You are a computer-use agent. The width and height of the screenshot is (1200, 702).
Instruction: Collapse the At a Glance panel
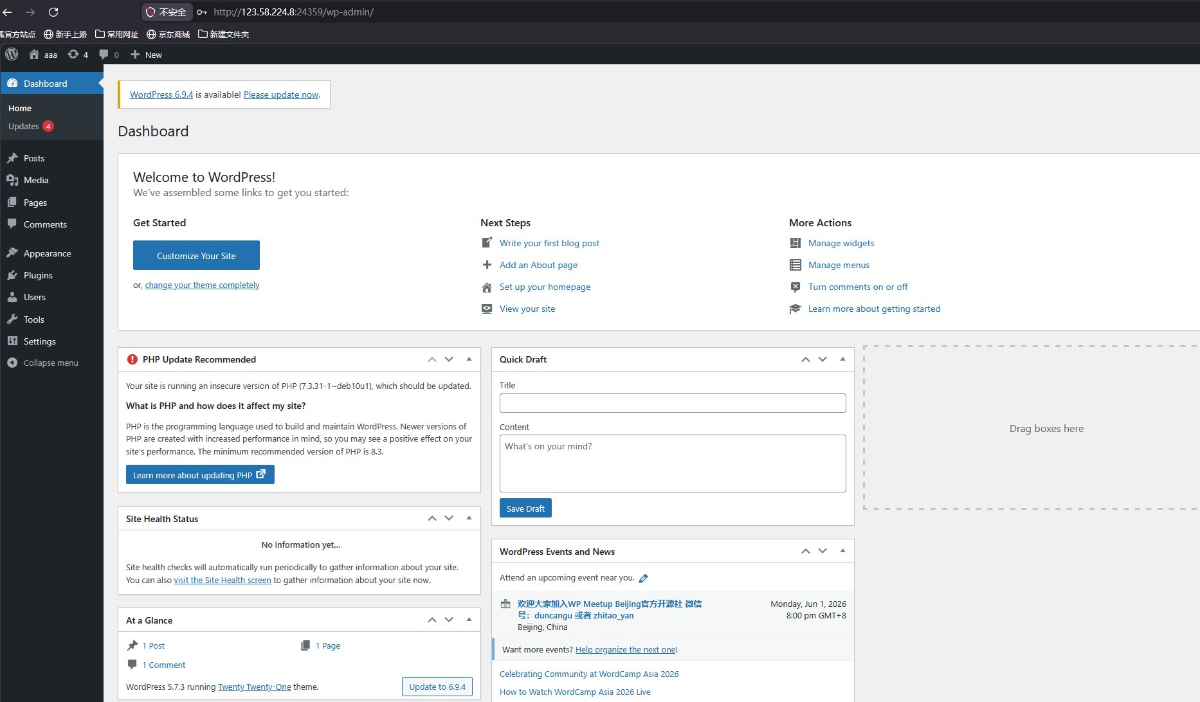[x=469, y=620]
